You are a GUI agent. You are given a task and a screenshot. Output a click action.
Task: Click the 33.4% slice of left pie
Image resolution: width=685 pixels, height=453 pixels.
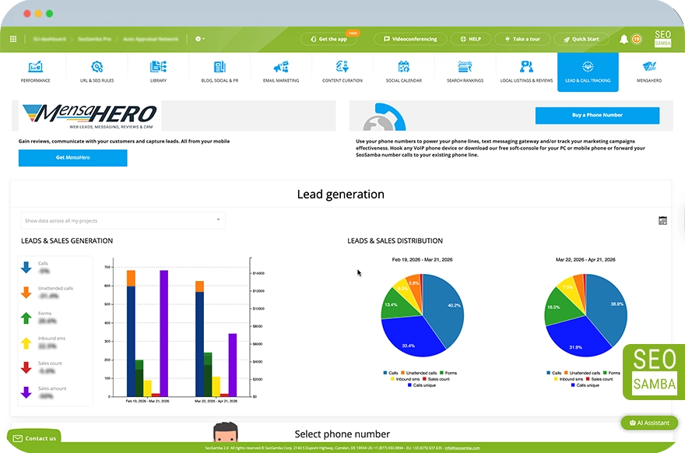tap(411, 336)
